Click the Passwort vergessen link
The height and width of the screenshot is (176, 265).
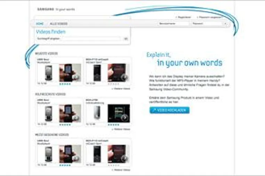click(210, 17)
